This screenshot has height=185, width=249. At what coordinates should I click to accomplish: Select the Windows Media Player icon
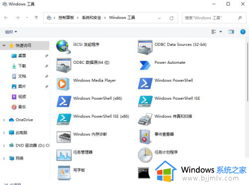(x=63, y=84)
